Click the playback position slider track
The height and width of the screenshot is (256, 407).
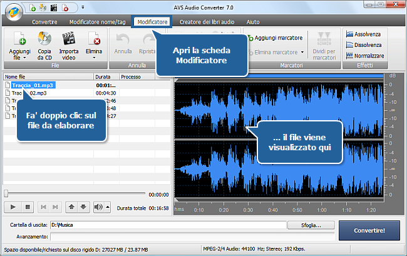(75, 194)
